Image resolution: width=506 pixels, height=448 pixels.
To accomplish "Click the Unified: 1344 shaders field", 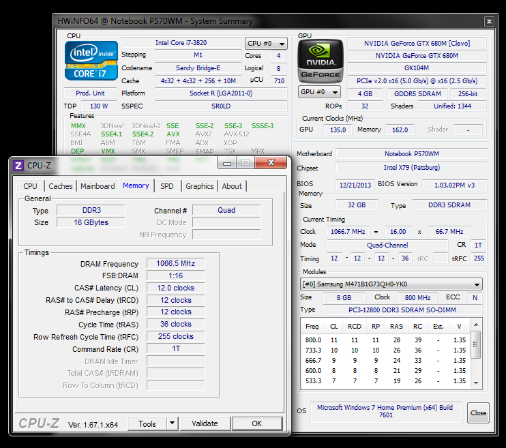I will coord(452,106).
